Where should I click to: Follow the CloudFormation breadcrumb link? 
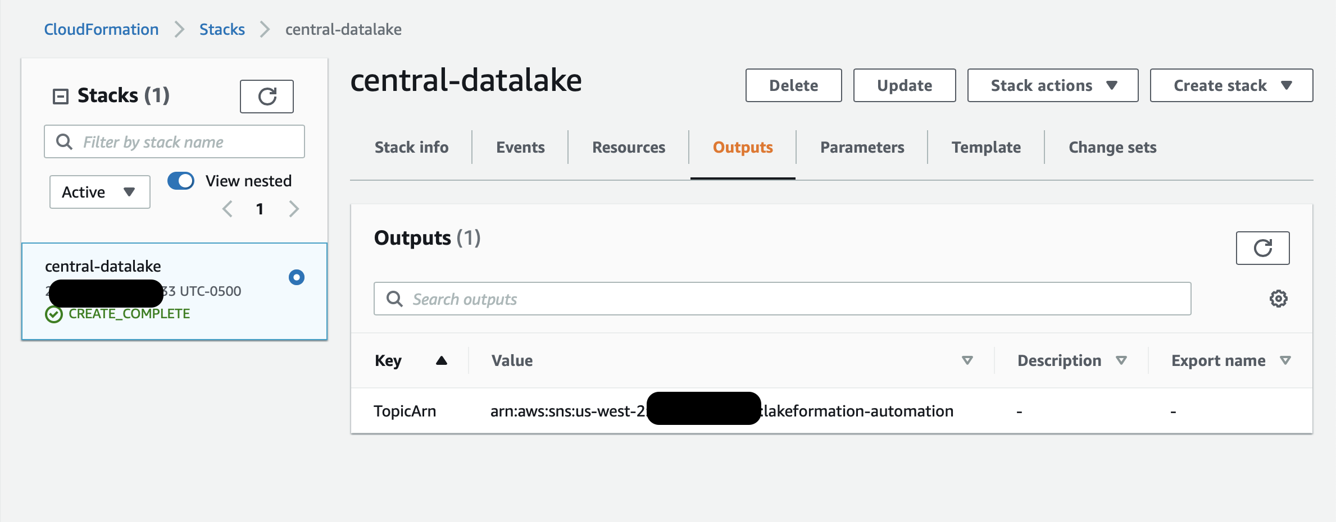coord(101,29)
